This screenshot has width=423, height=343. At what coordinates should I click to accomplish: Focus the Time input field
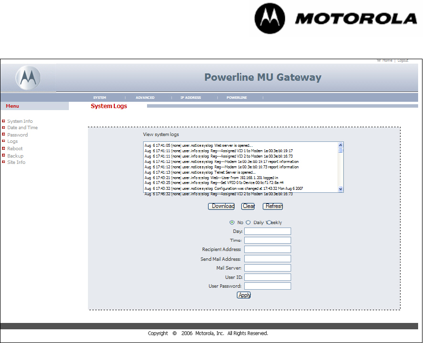(x=268, y=240)
